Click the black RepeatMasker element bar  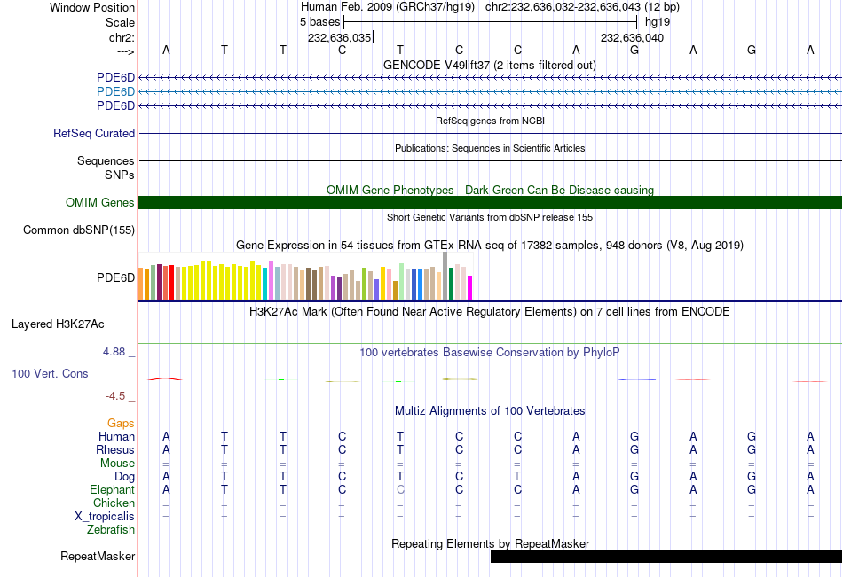[x=666, y=556]
